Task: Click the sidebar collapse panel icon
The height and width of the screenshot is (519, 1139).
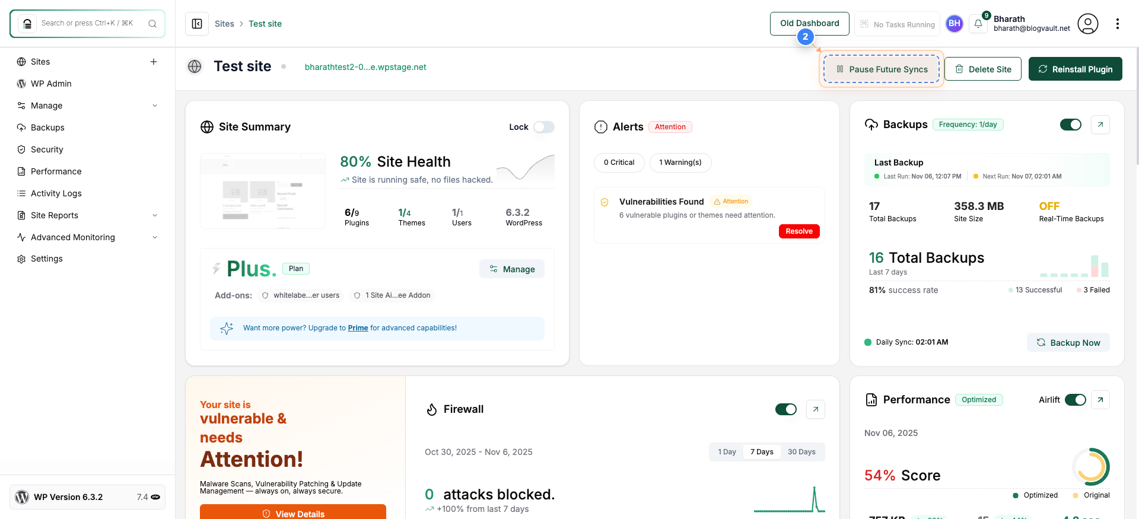Action: [197, 24]
